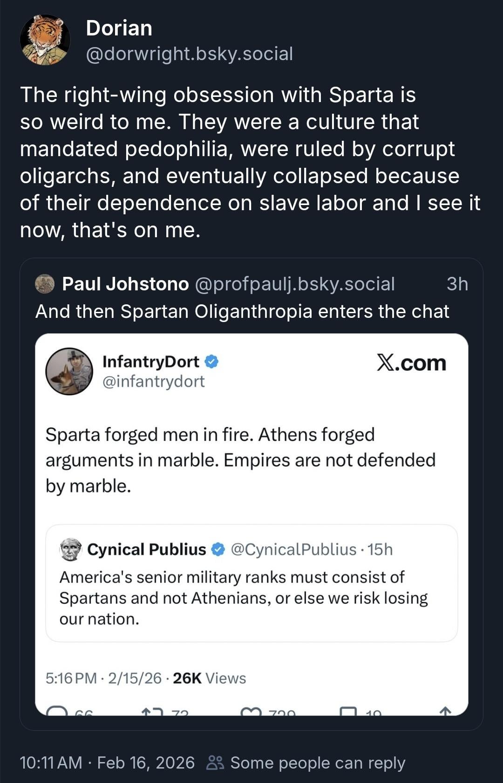Click InfantryDort's blue verified badge

(211, 361)
